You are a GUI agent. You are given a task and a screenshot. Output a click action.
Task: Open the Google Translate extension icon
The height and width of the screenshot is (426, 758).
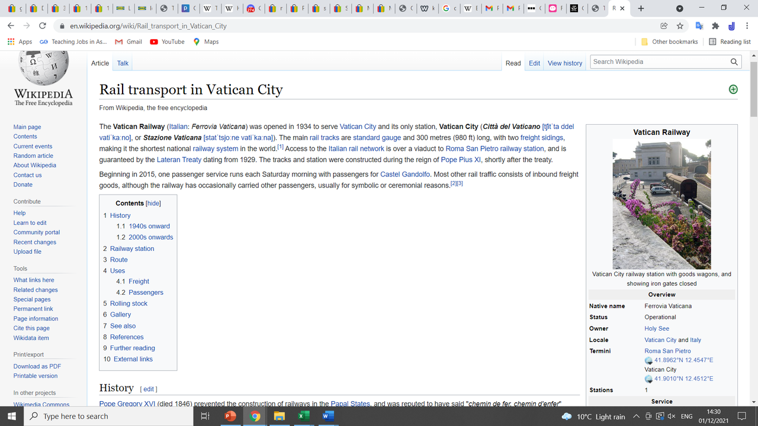coord(699,26)
